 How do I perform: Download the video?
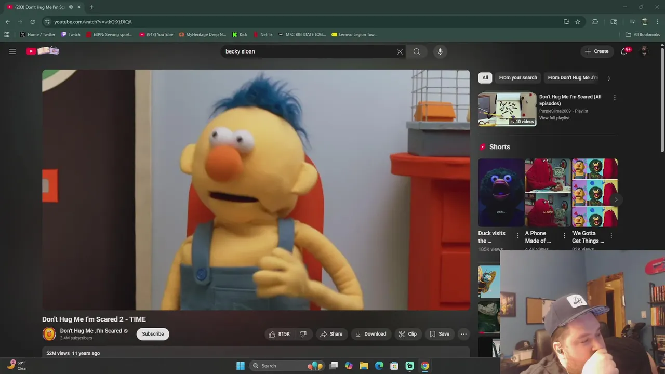[370, 334]
